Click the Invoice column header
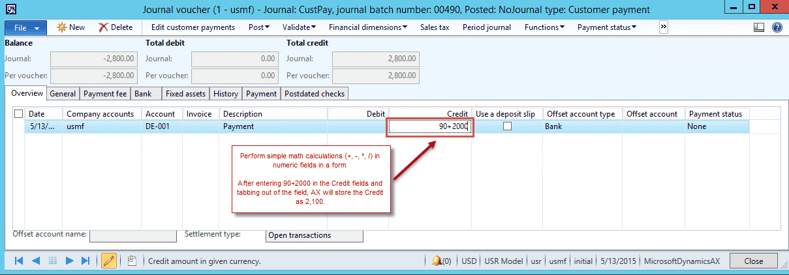Image resolution: width=789 pixels, height=275 pixels. [x=201, y=113]
